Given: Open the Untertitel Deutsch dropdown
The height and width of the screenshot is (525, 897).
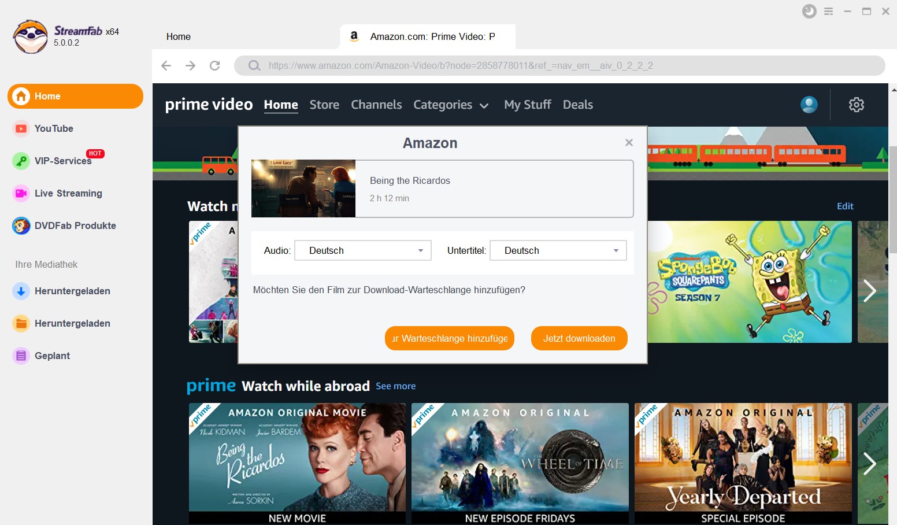Looking at the screenshot, I should tap(558, 250).
